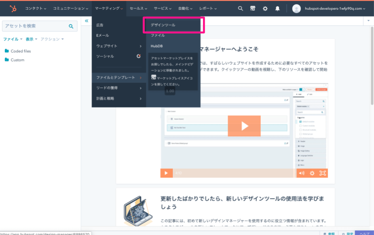This screenshot has height=235, width=374.
Task: Click the HubSpot sprocket logo
Action: point(13,8)
